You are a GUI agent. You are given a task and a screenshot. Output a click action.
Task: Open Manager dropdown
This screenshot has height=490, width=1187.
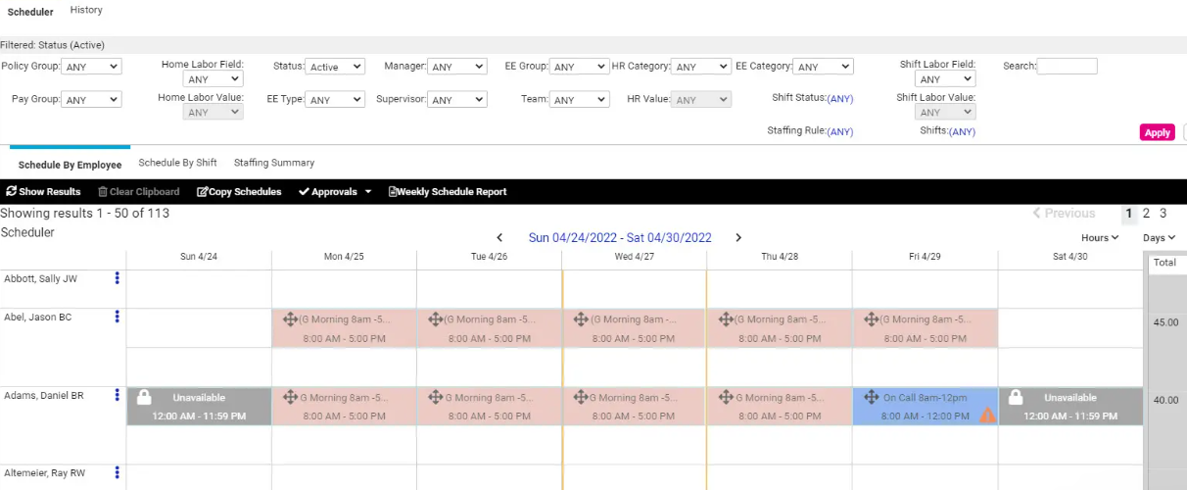(x=456, y=67)
